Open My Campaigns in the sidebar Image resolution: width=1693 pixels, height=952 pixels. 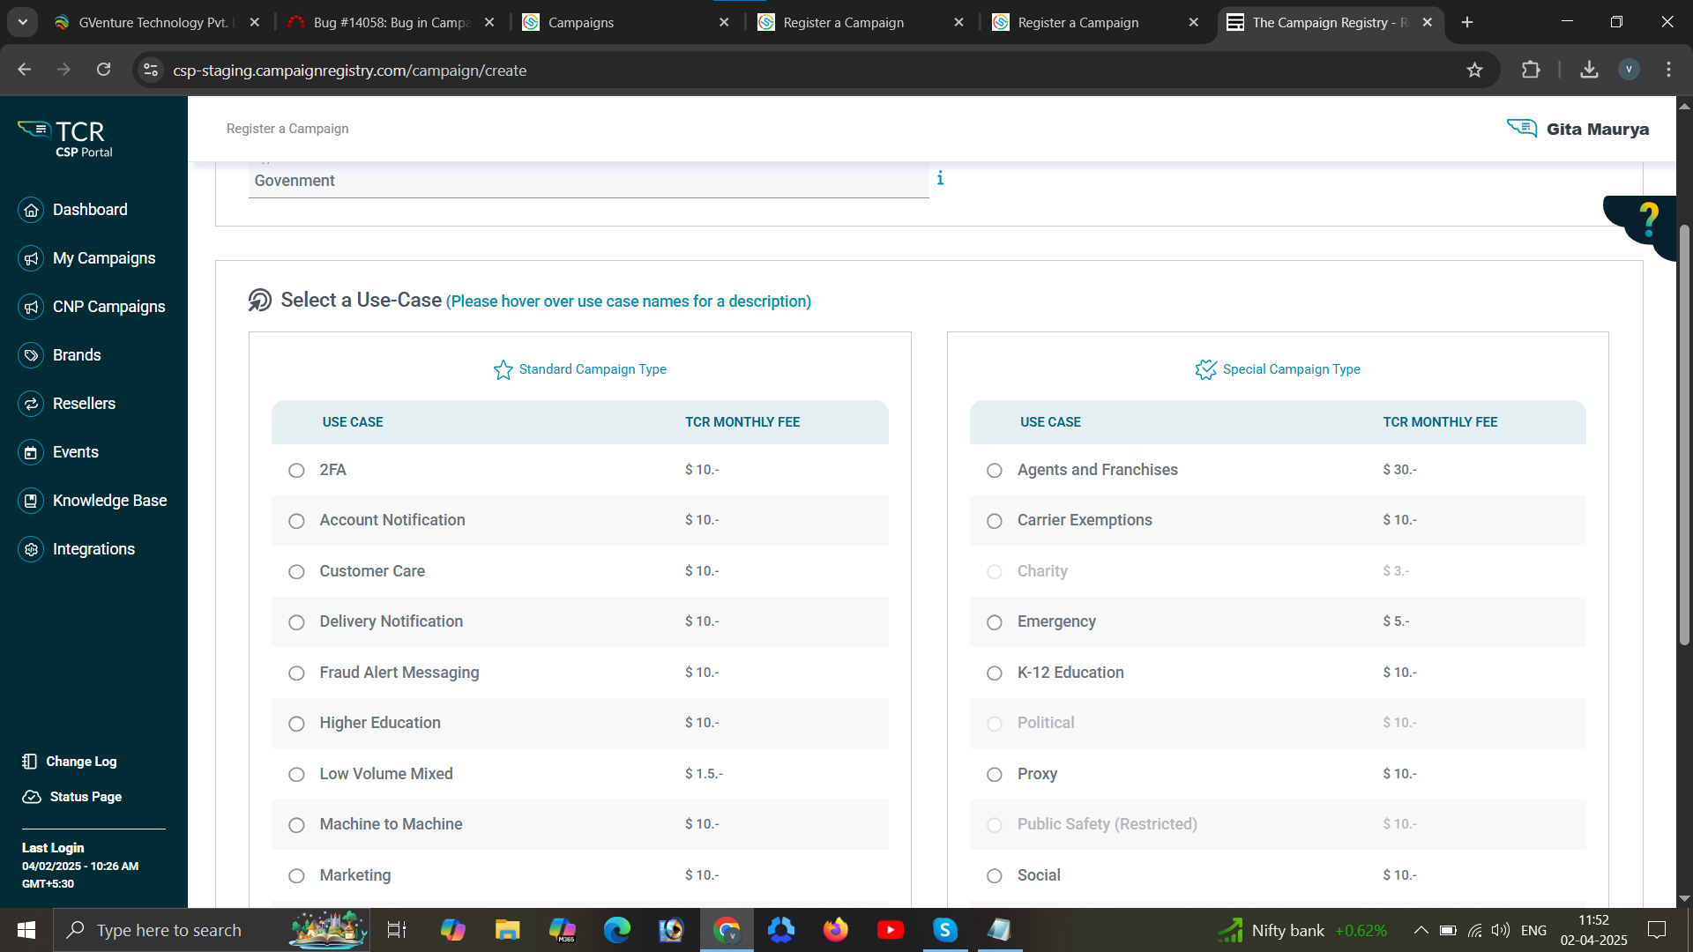click(x=104, y=258)
